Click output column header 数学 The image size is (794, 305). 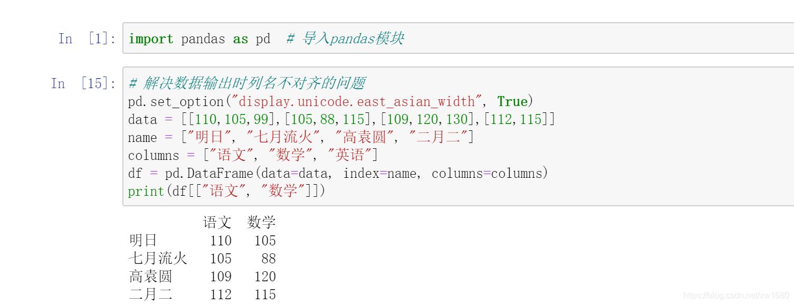click(x=262, y=223)
